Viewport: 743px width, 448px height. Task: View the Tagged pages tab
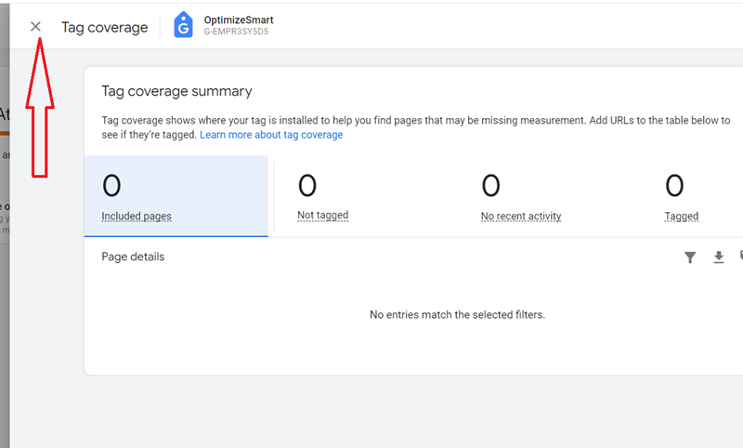point(681,216)
